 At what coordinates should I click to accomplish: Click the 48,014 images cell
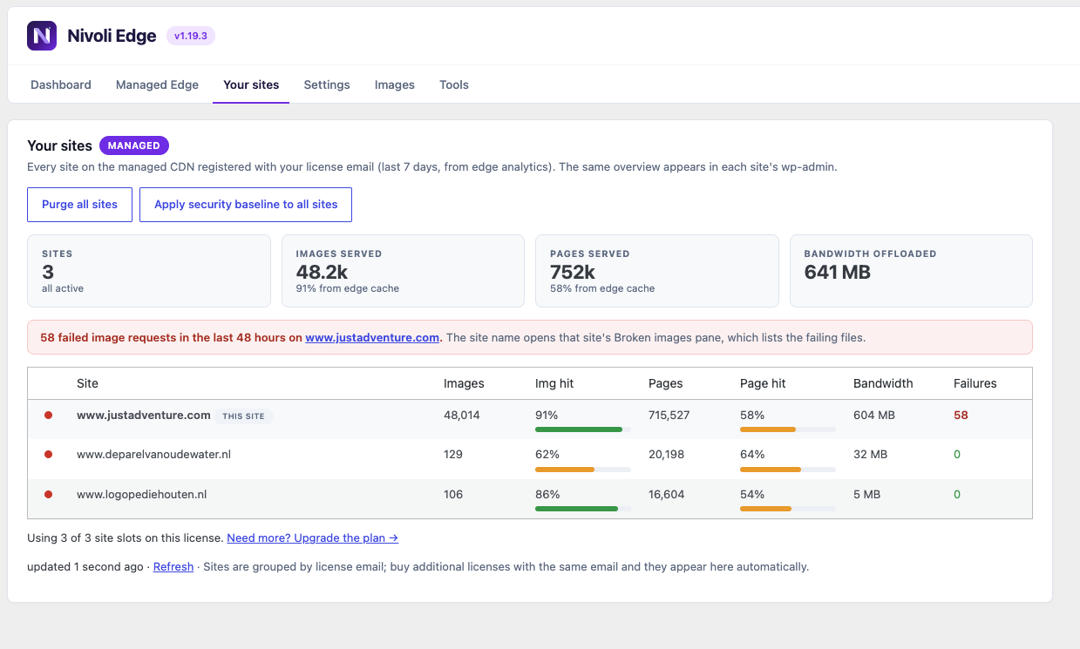pos(462,416)
